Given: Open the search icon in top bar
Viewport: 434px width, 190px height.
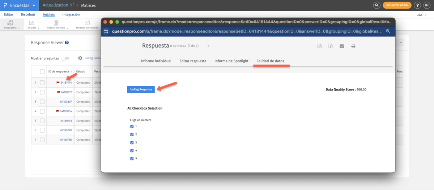Looking at the screenshot, I should 376,5.
